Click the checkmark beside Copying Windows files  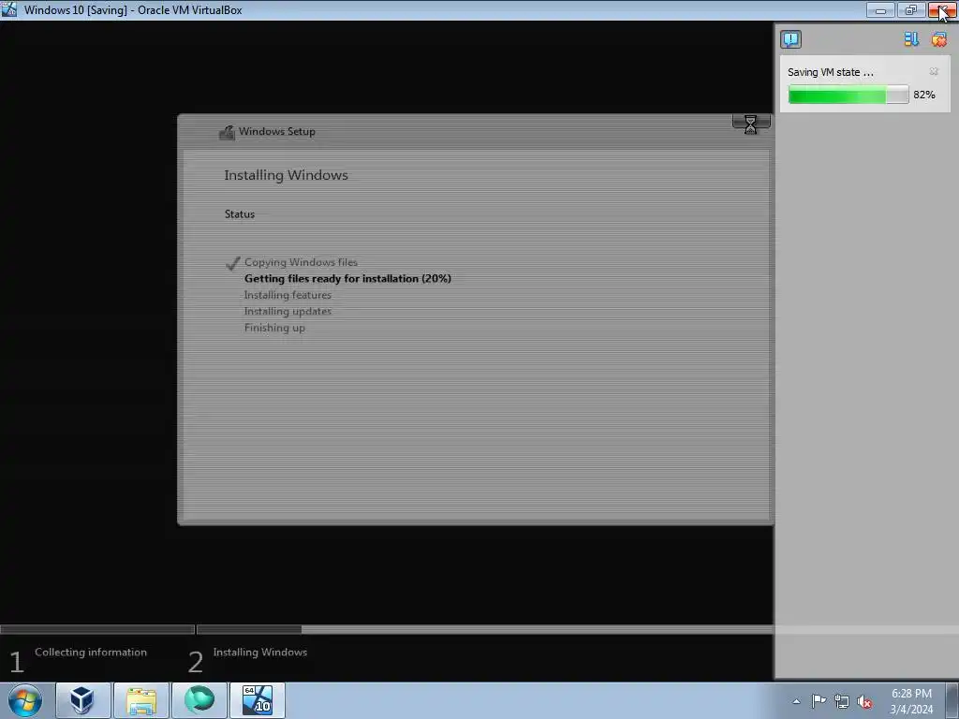pos(233,263)
